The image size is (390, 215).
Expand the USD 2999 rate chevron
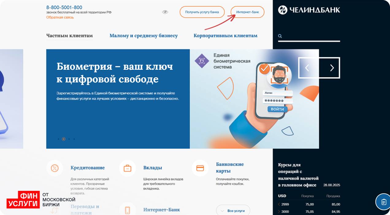pyautogui.click(x=279, y=204)
